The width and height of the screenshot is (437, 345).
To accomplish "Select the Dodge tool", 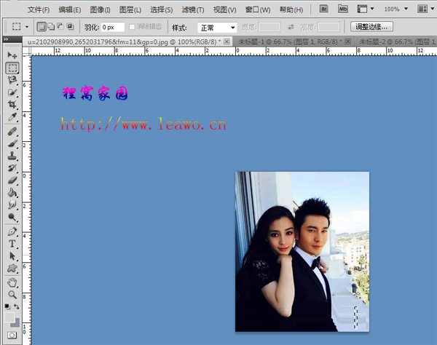I will (x=12, y=217).
